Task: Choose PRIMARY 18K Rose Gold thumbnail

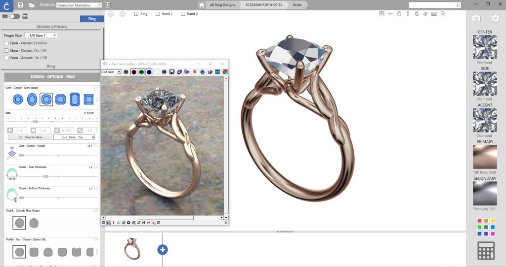Action: pyautogui.click(x=485, y=157)
